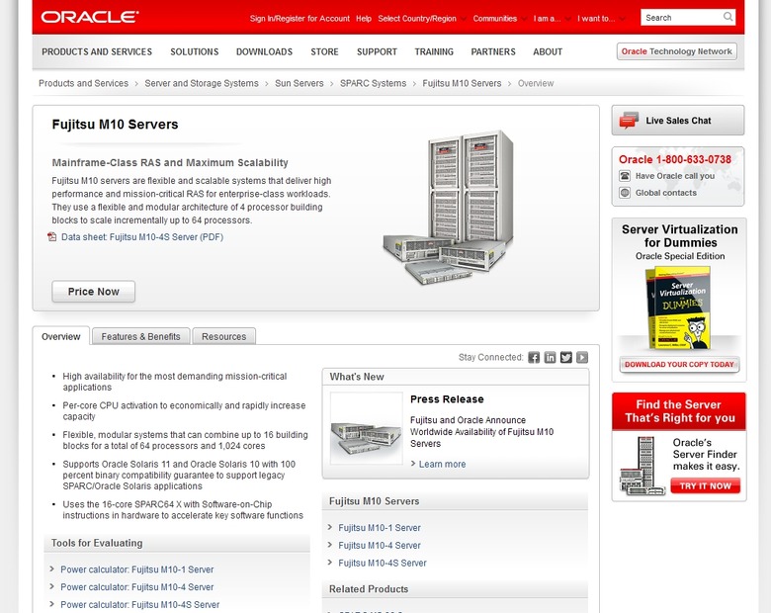The width and height of the screenshot is (771, 613).
Task: Click the Server Finder rack image
Action: (642, 466)
